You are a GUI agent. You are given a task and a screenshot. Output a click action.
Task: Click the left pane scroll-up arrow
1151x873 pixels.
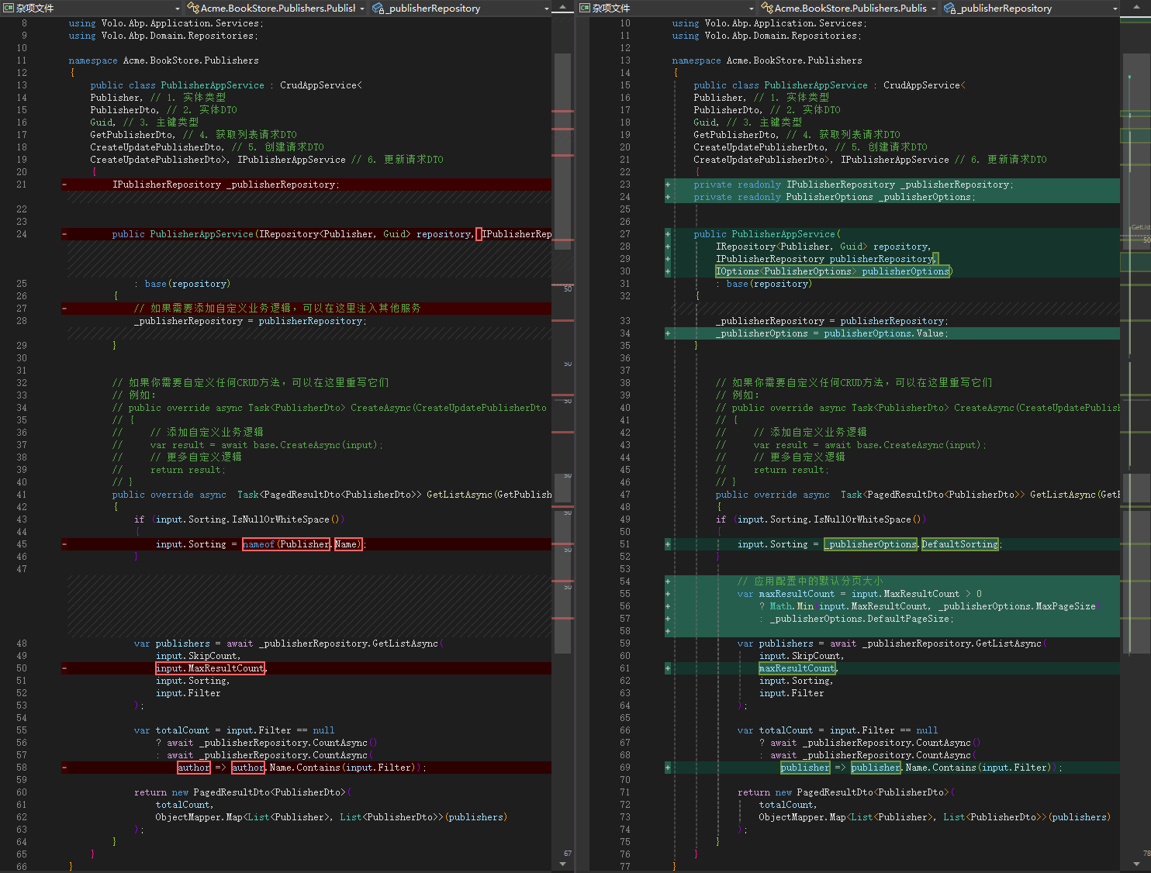(x=563, y=8)
